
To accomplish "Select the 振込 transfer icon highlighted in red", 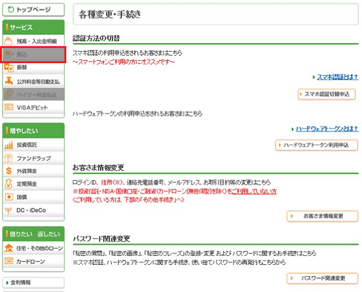I will coord(9,54).
